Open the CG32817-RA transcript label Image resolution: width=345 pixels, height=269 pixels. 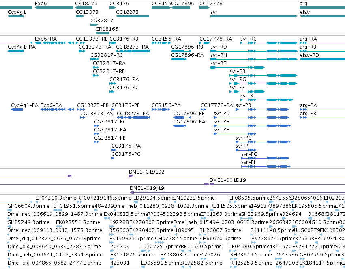tap(109, 63)
